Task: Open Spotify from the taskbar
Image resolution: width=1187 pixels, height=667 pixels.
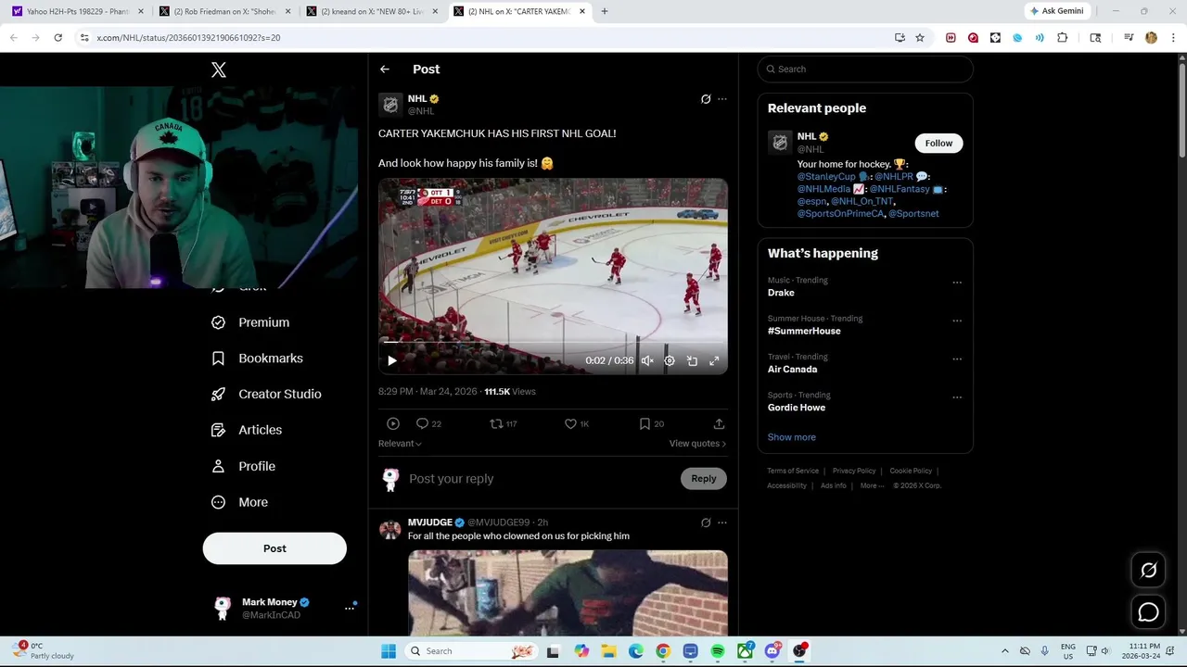Action: point(718,651)
